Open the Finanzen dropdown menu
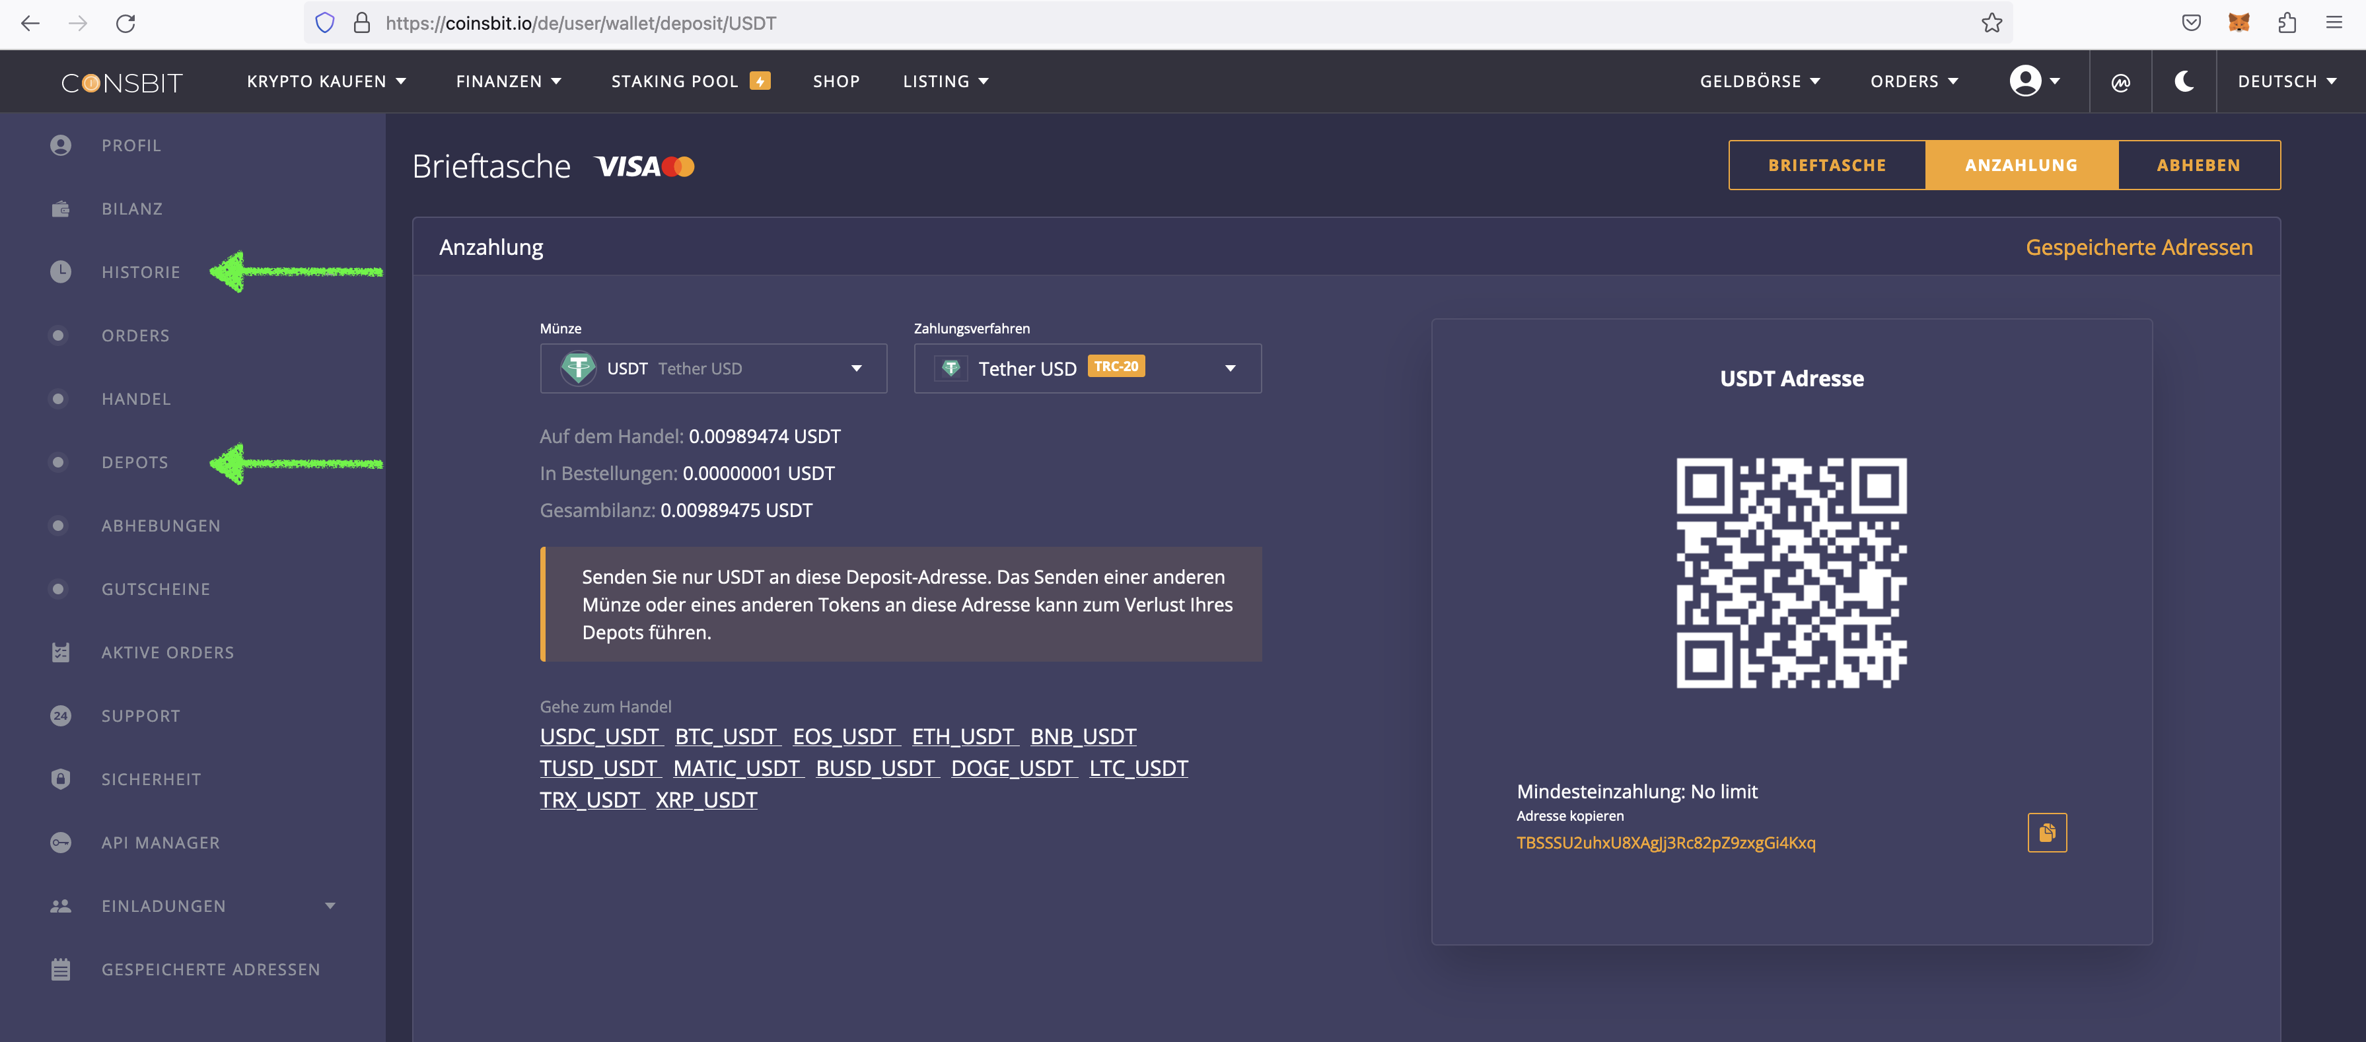2366x1042 pixels. coord(509,81)
